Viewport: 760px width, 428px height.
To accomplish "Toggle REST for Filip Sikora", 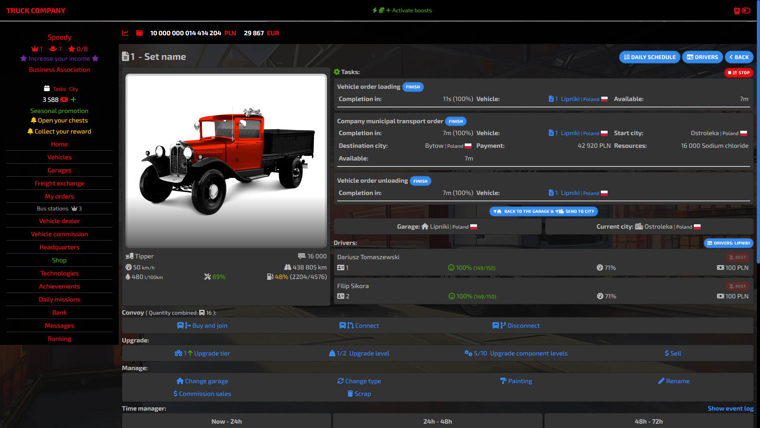I will click(738, 286).
